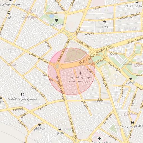Select the shop icon above فتوکپی

pyautogui.click(x=130, y=78)
